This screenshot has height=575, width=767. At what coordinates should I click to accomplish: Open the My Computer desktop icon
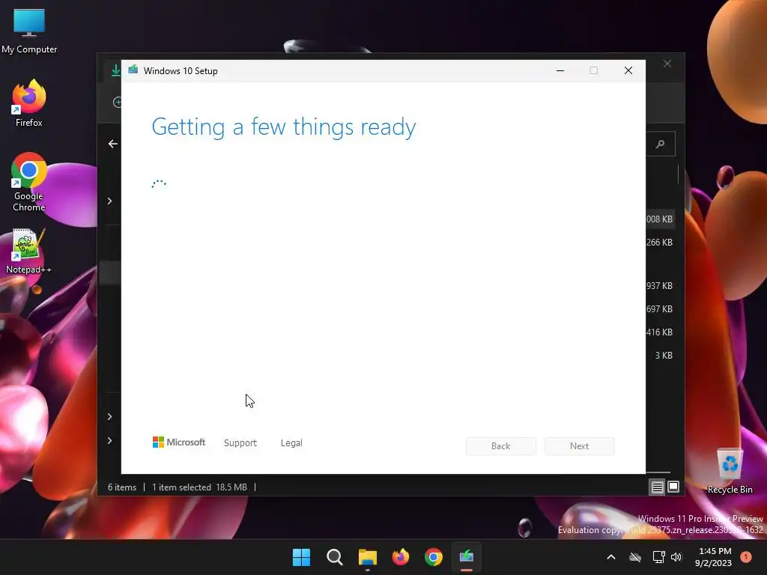pos(29,31)
